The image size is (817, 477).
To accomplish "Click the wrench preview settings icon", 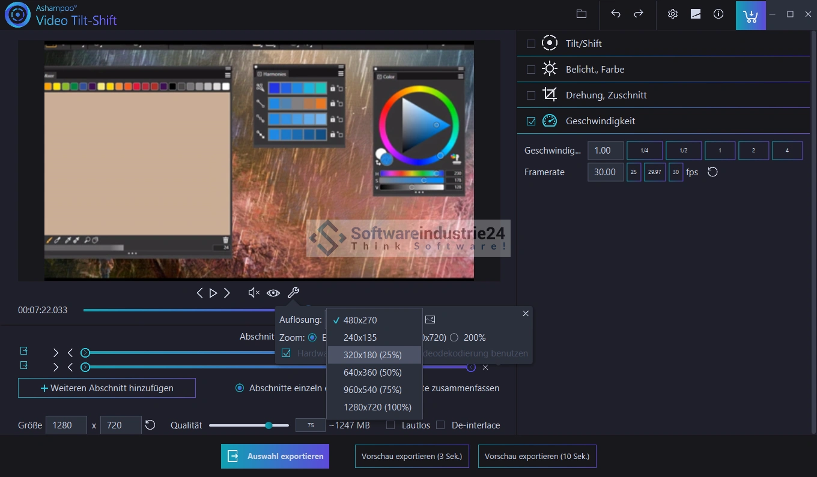I will pos(293,293).
